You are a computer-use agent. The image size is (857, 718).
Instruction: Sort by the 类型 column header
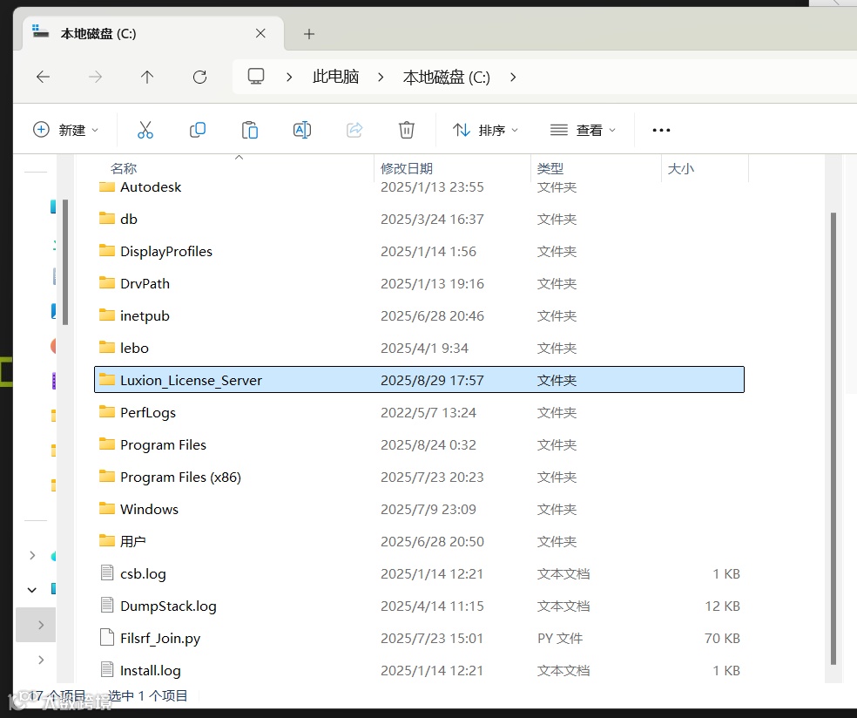(550, 168)
